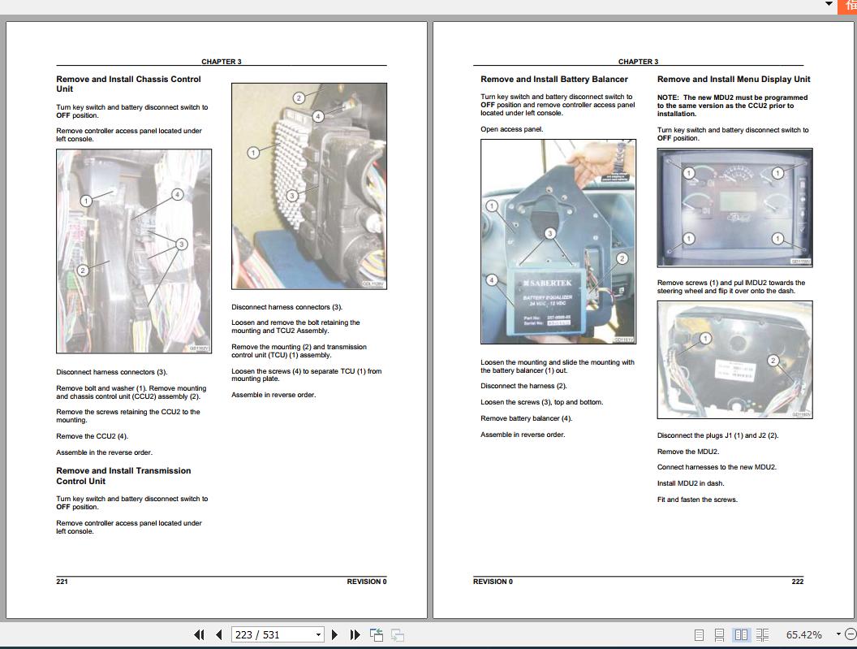Screen dimensions: 857x649
Task: Click the Sabertek battery balancer photo
Action: (558, 241)
